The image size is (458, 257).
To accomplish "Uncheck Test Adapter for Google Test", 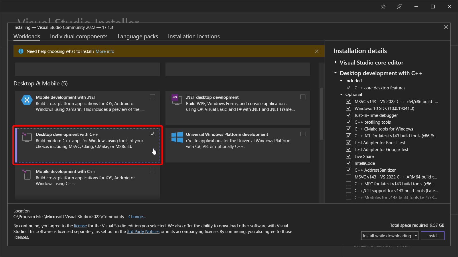I will click(349, 149).
